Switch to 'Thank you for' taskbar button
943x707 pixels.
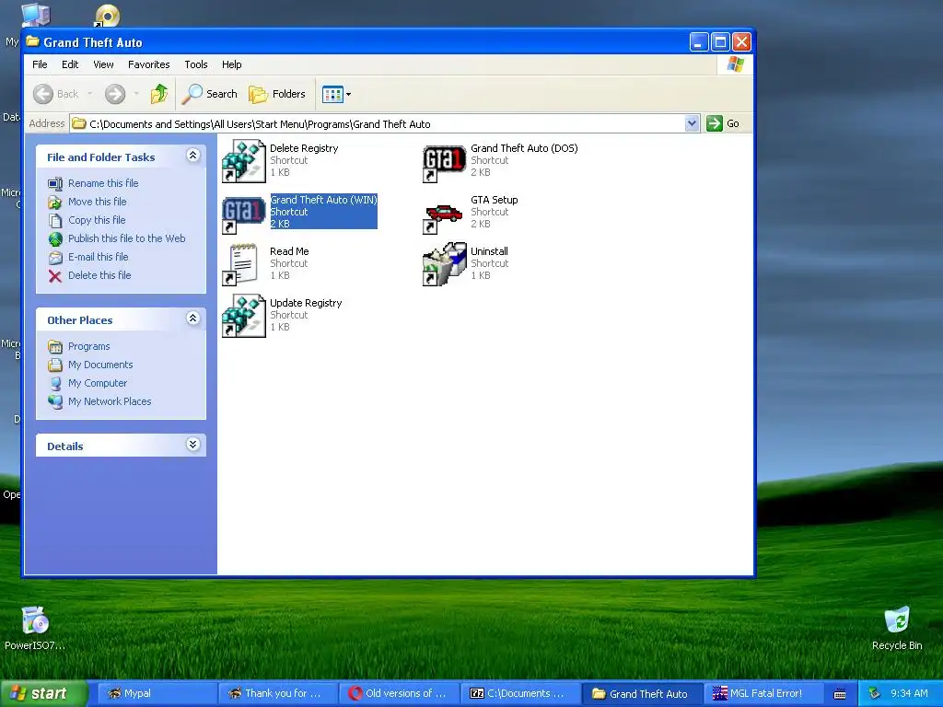pos(278,693)
